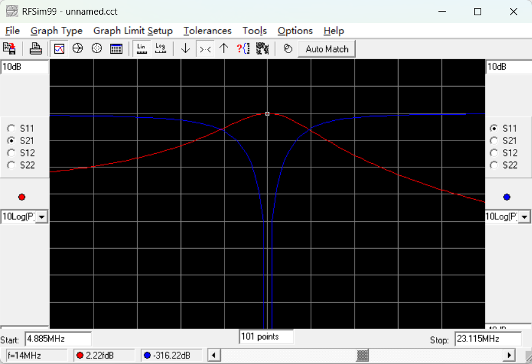
Task: Click the right 10dB top limit field
Action: pos(509,67)
